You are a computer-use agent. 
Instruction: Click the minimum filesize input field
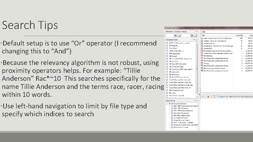click(x=169, y=35)
